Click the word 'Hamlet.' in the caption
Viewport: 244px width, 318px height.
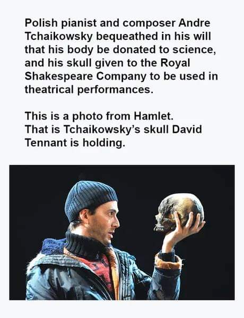click(153, 116)
